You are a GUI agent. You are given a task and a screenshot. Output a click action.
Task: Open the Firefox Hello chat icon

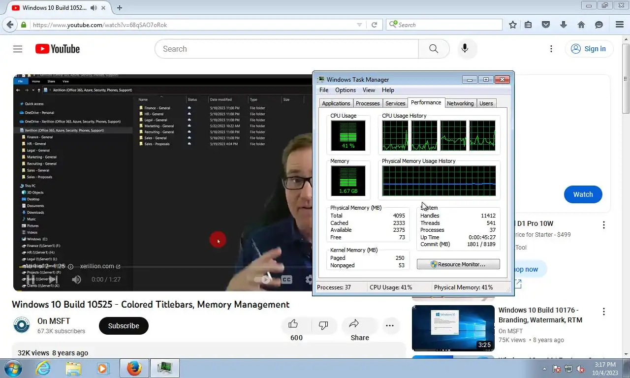(599, 25)
